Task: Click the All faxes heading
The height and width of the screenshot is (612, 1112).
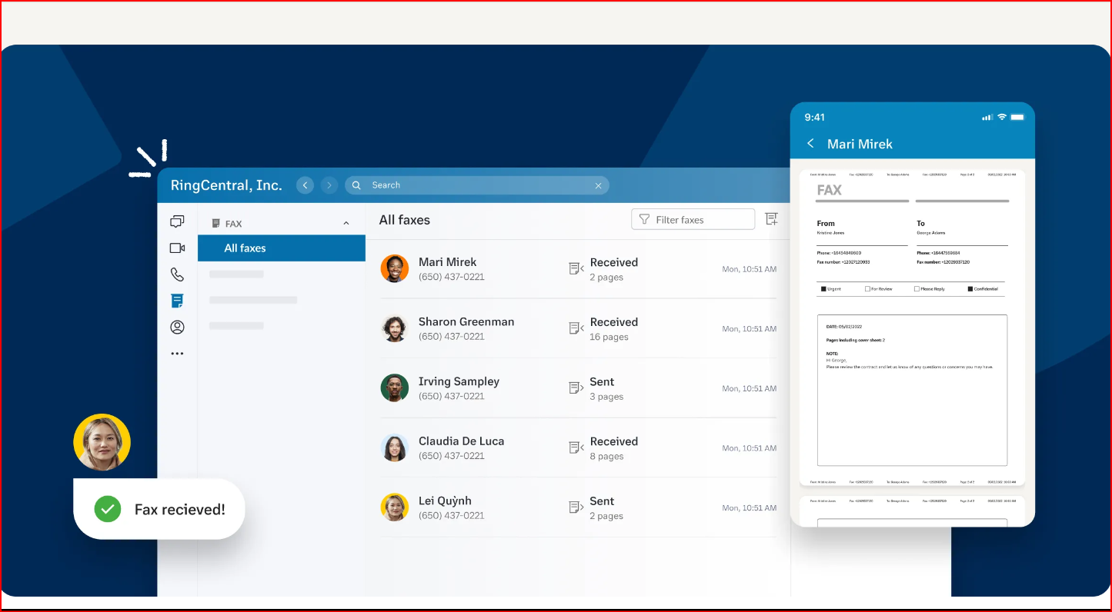Action: click(x=404, y=220)
